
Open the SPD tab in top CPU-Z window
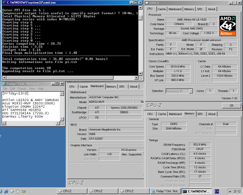coord(200,9)
